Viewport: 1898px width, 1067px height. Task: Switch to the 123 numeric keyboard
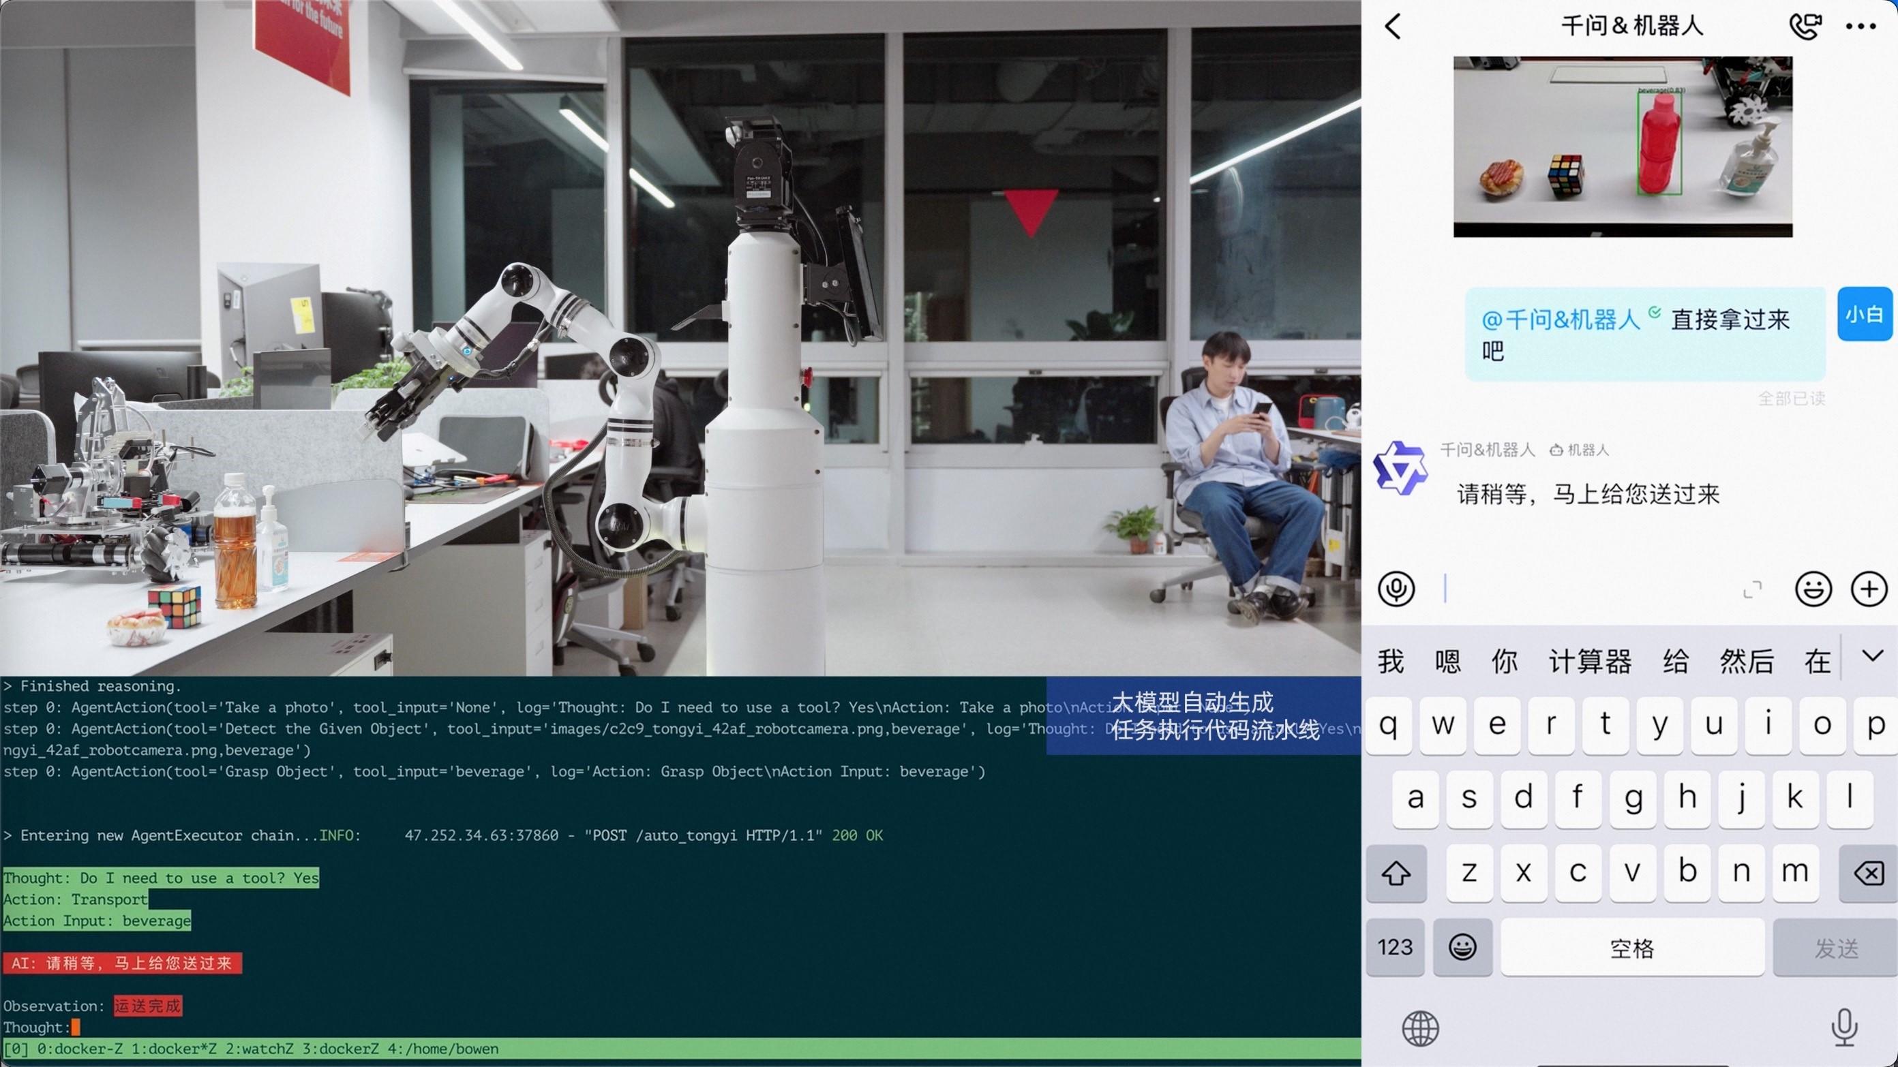(1395, 948)
